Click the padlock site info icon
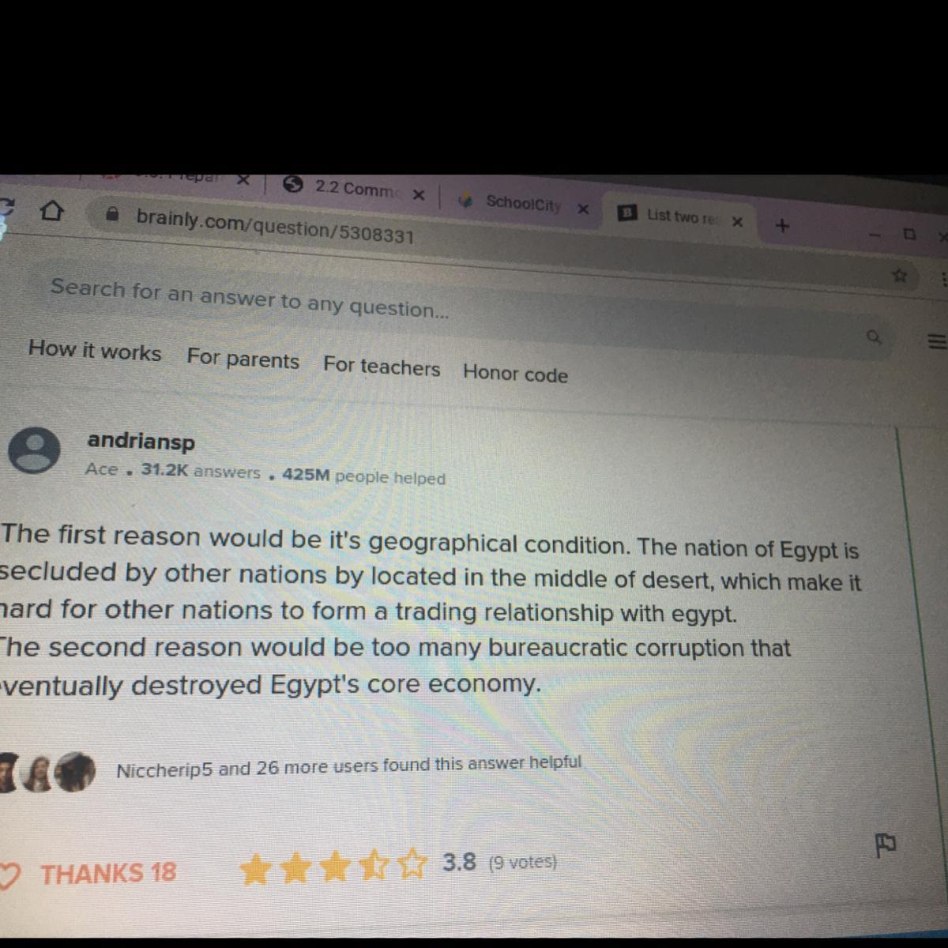The image size is (948, 948). pos(113,214)
